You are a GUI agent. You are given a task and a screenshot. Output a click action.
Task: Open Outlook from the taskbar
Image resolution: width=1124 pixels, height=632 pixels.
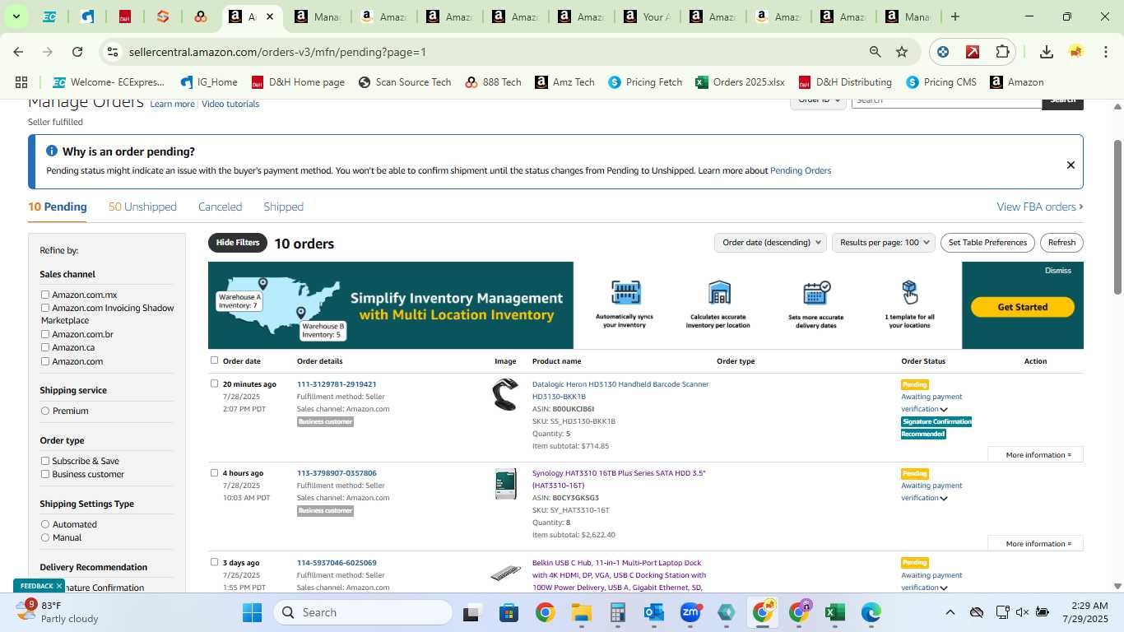tap(654, 612)
